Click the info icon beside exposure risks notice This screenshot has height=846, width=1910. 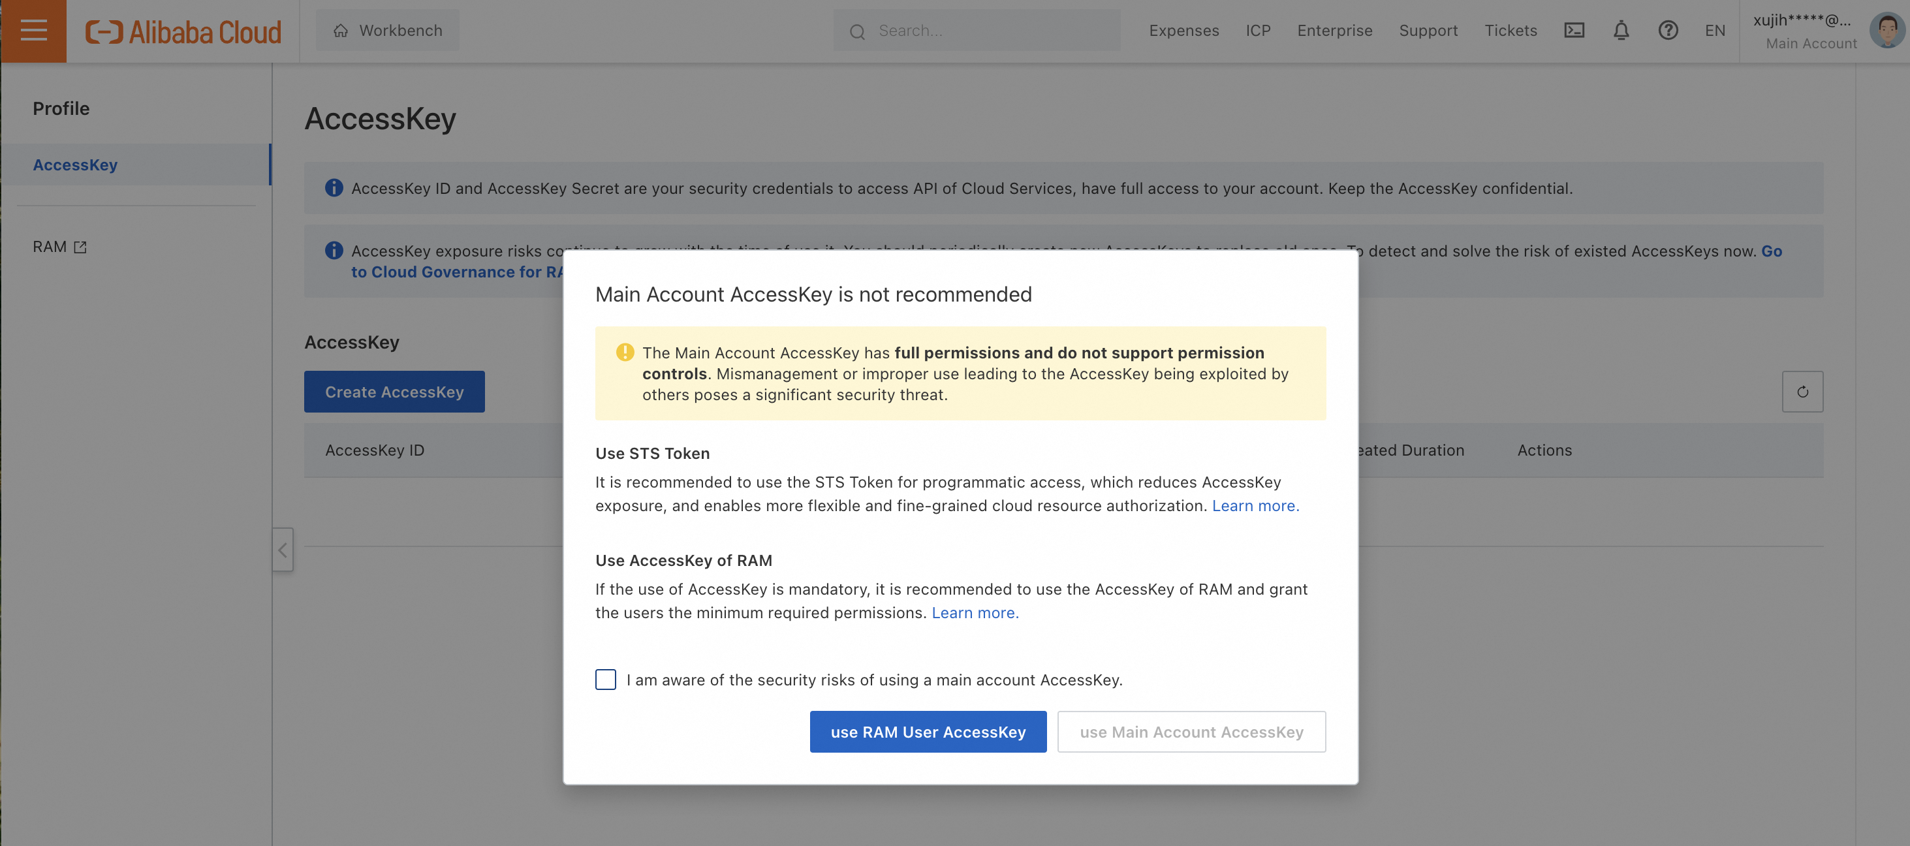(x=334, y=251)
